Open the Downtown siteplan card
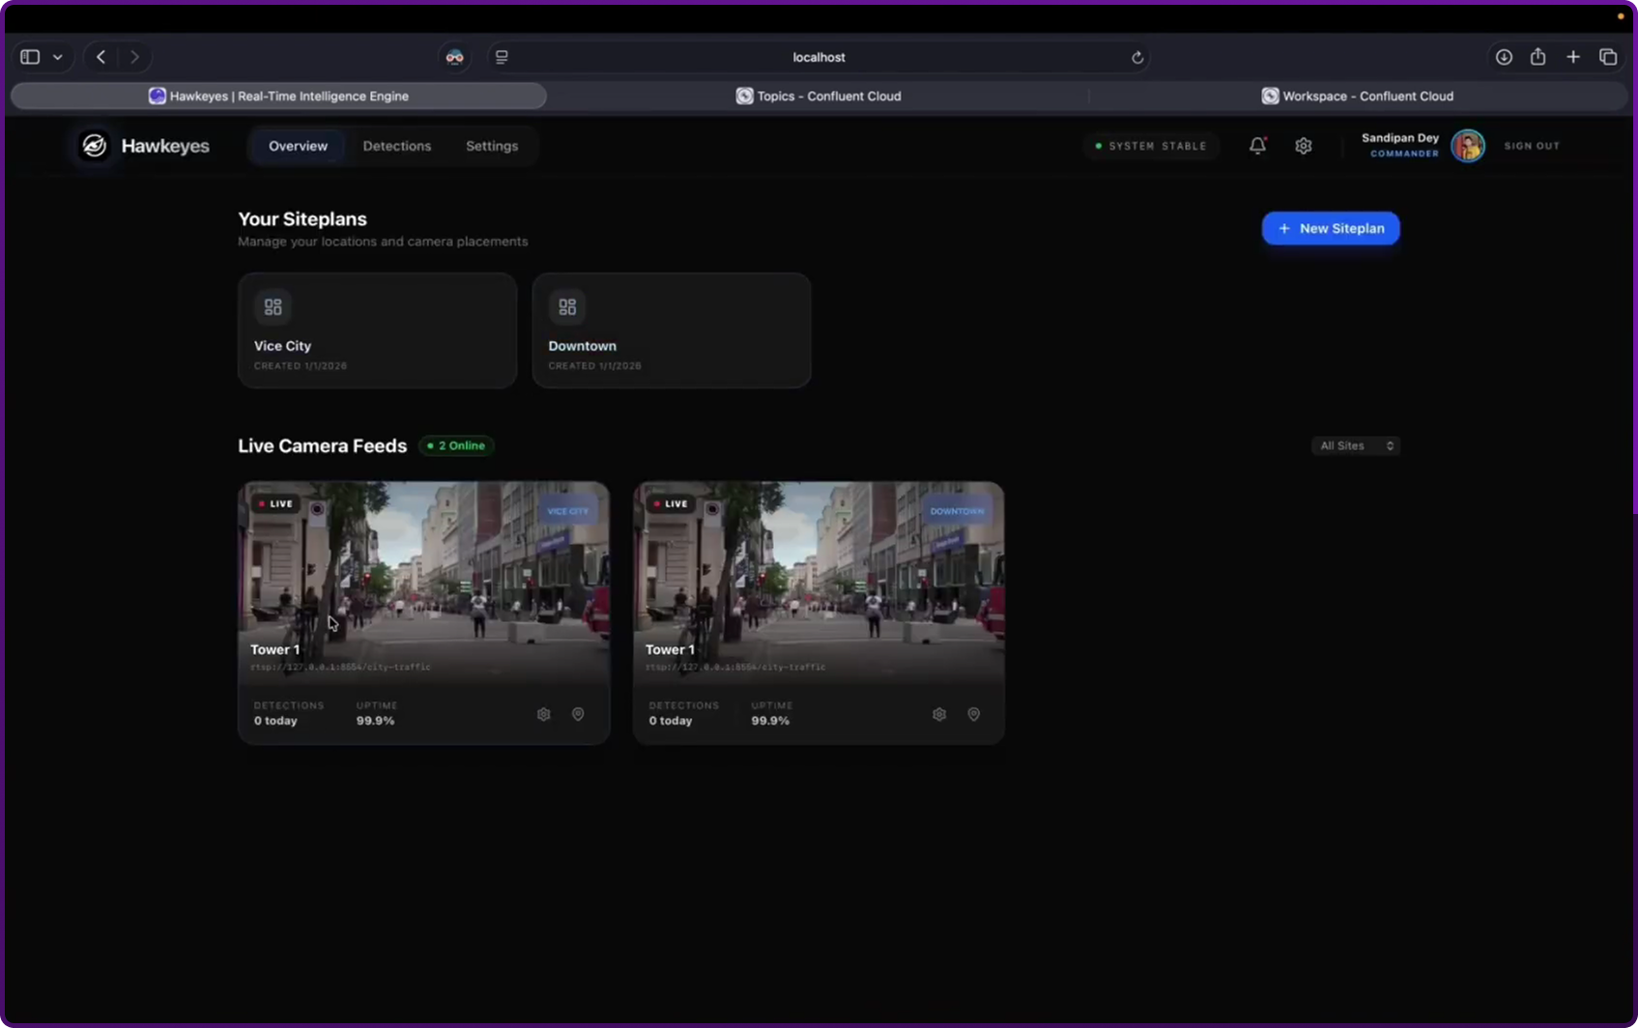1638x1028 pixels. pyautogui.click(x=672, y=330)
